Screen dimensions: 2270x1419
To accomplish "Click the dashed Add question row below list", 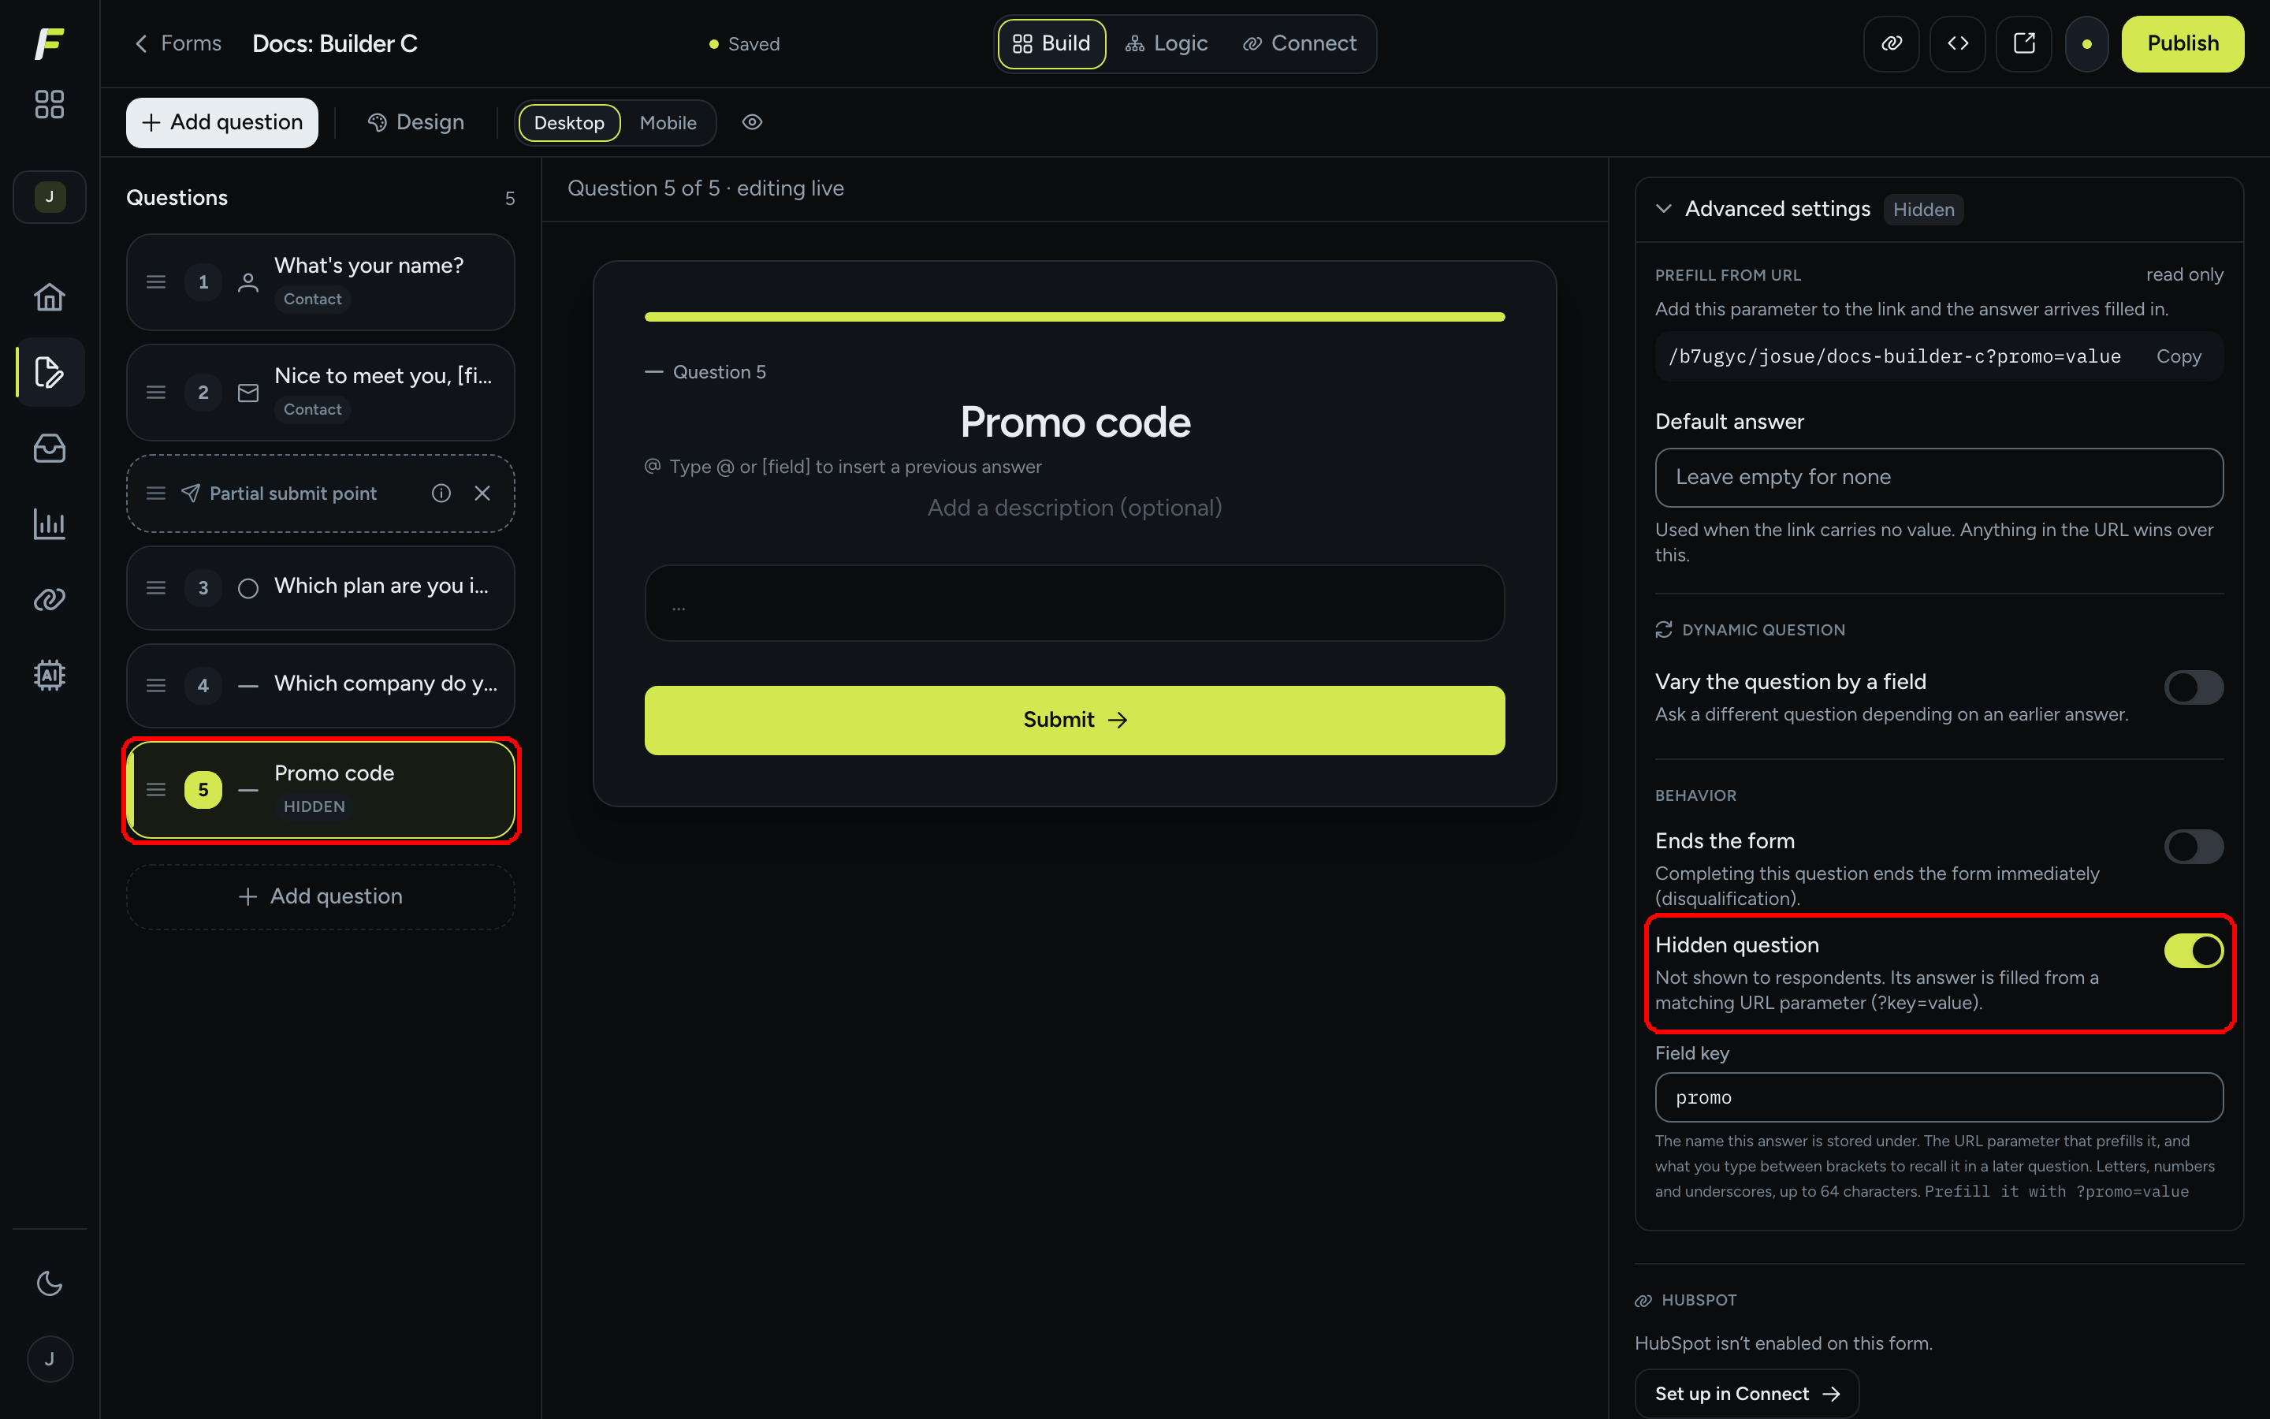I will tap(320, 896).
